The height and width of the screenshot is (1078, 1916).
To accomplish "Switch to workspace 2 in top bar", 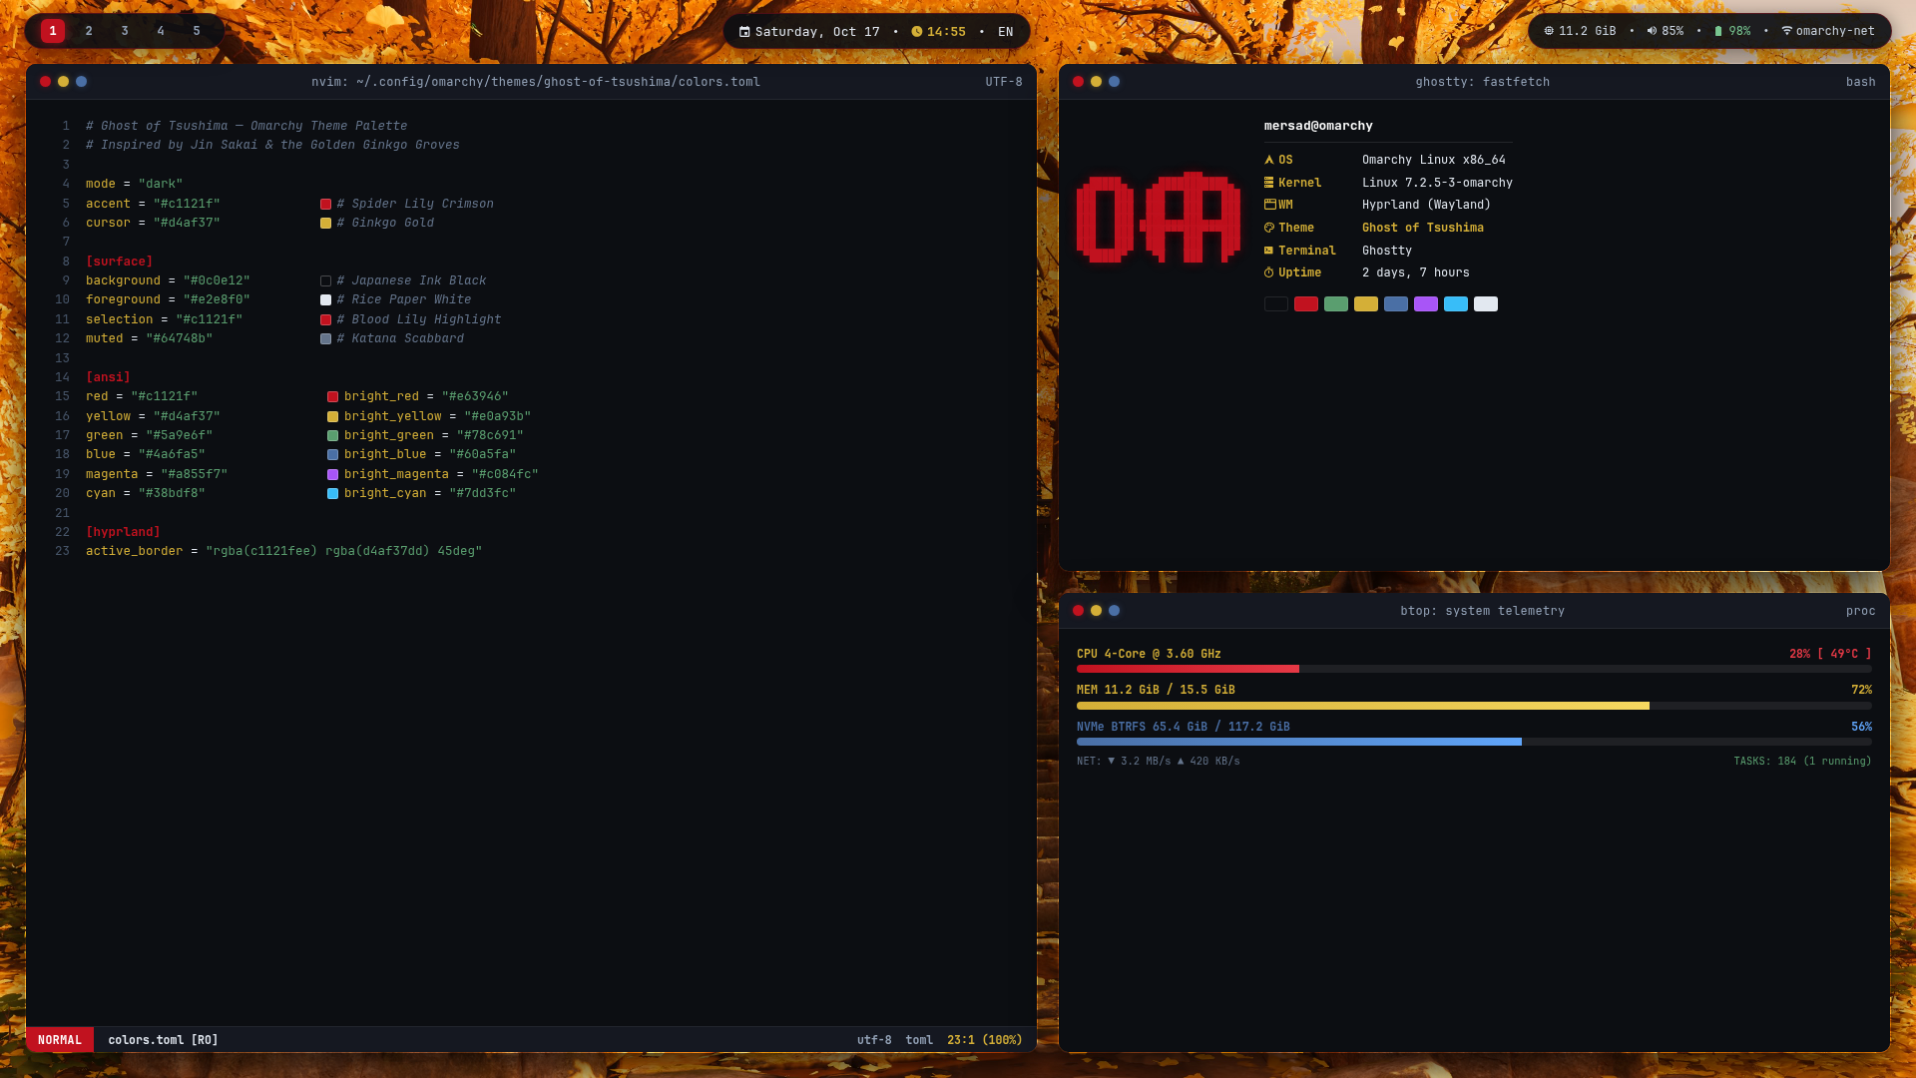I will [x=89, y=31].
